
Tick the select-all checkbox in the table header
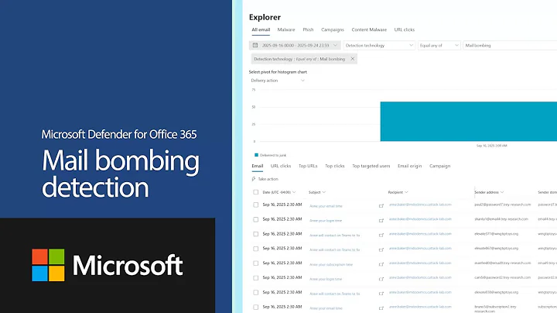click(x=256, y=192)
